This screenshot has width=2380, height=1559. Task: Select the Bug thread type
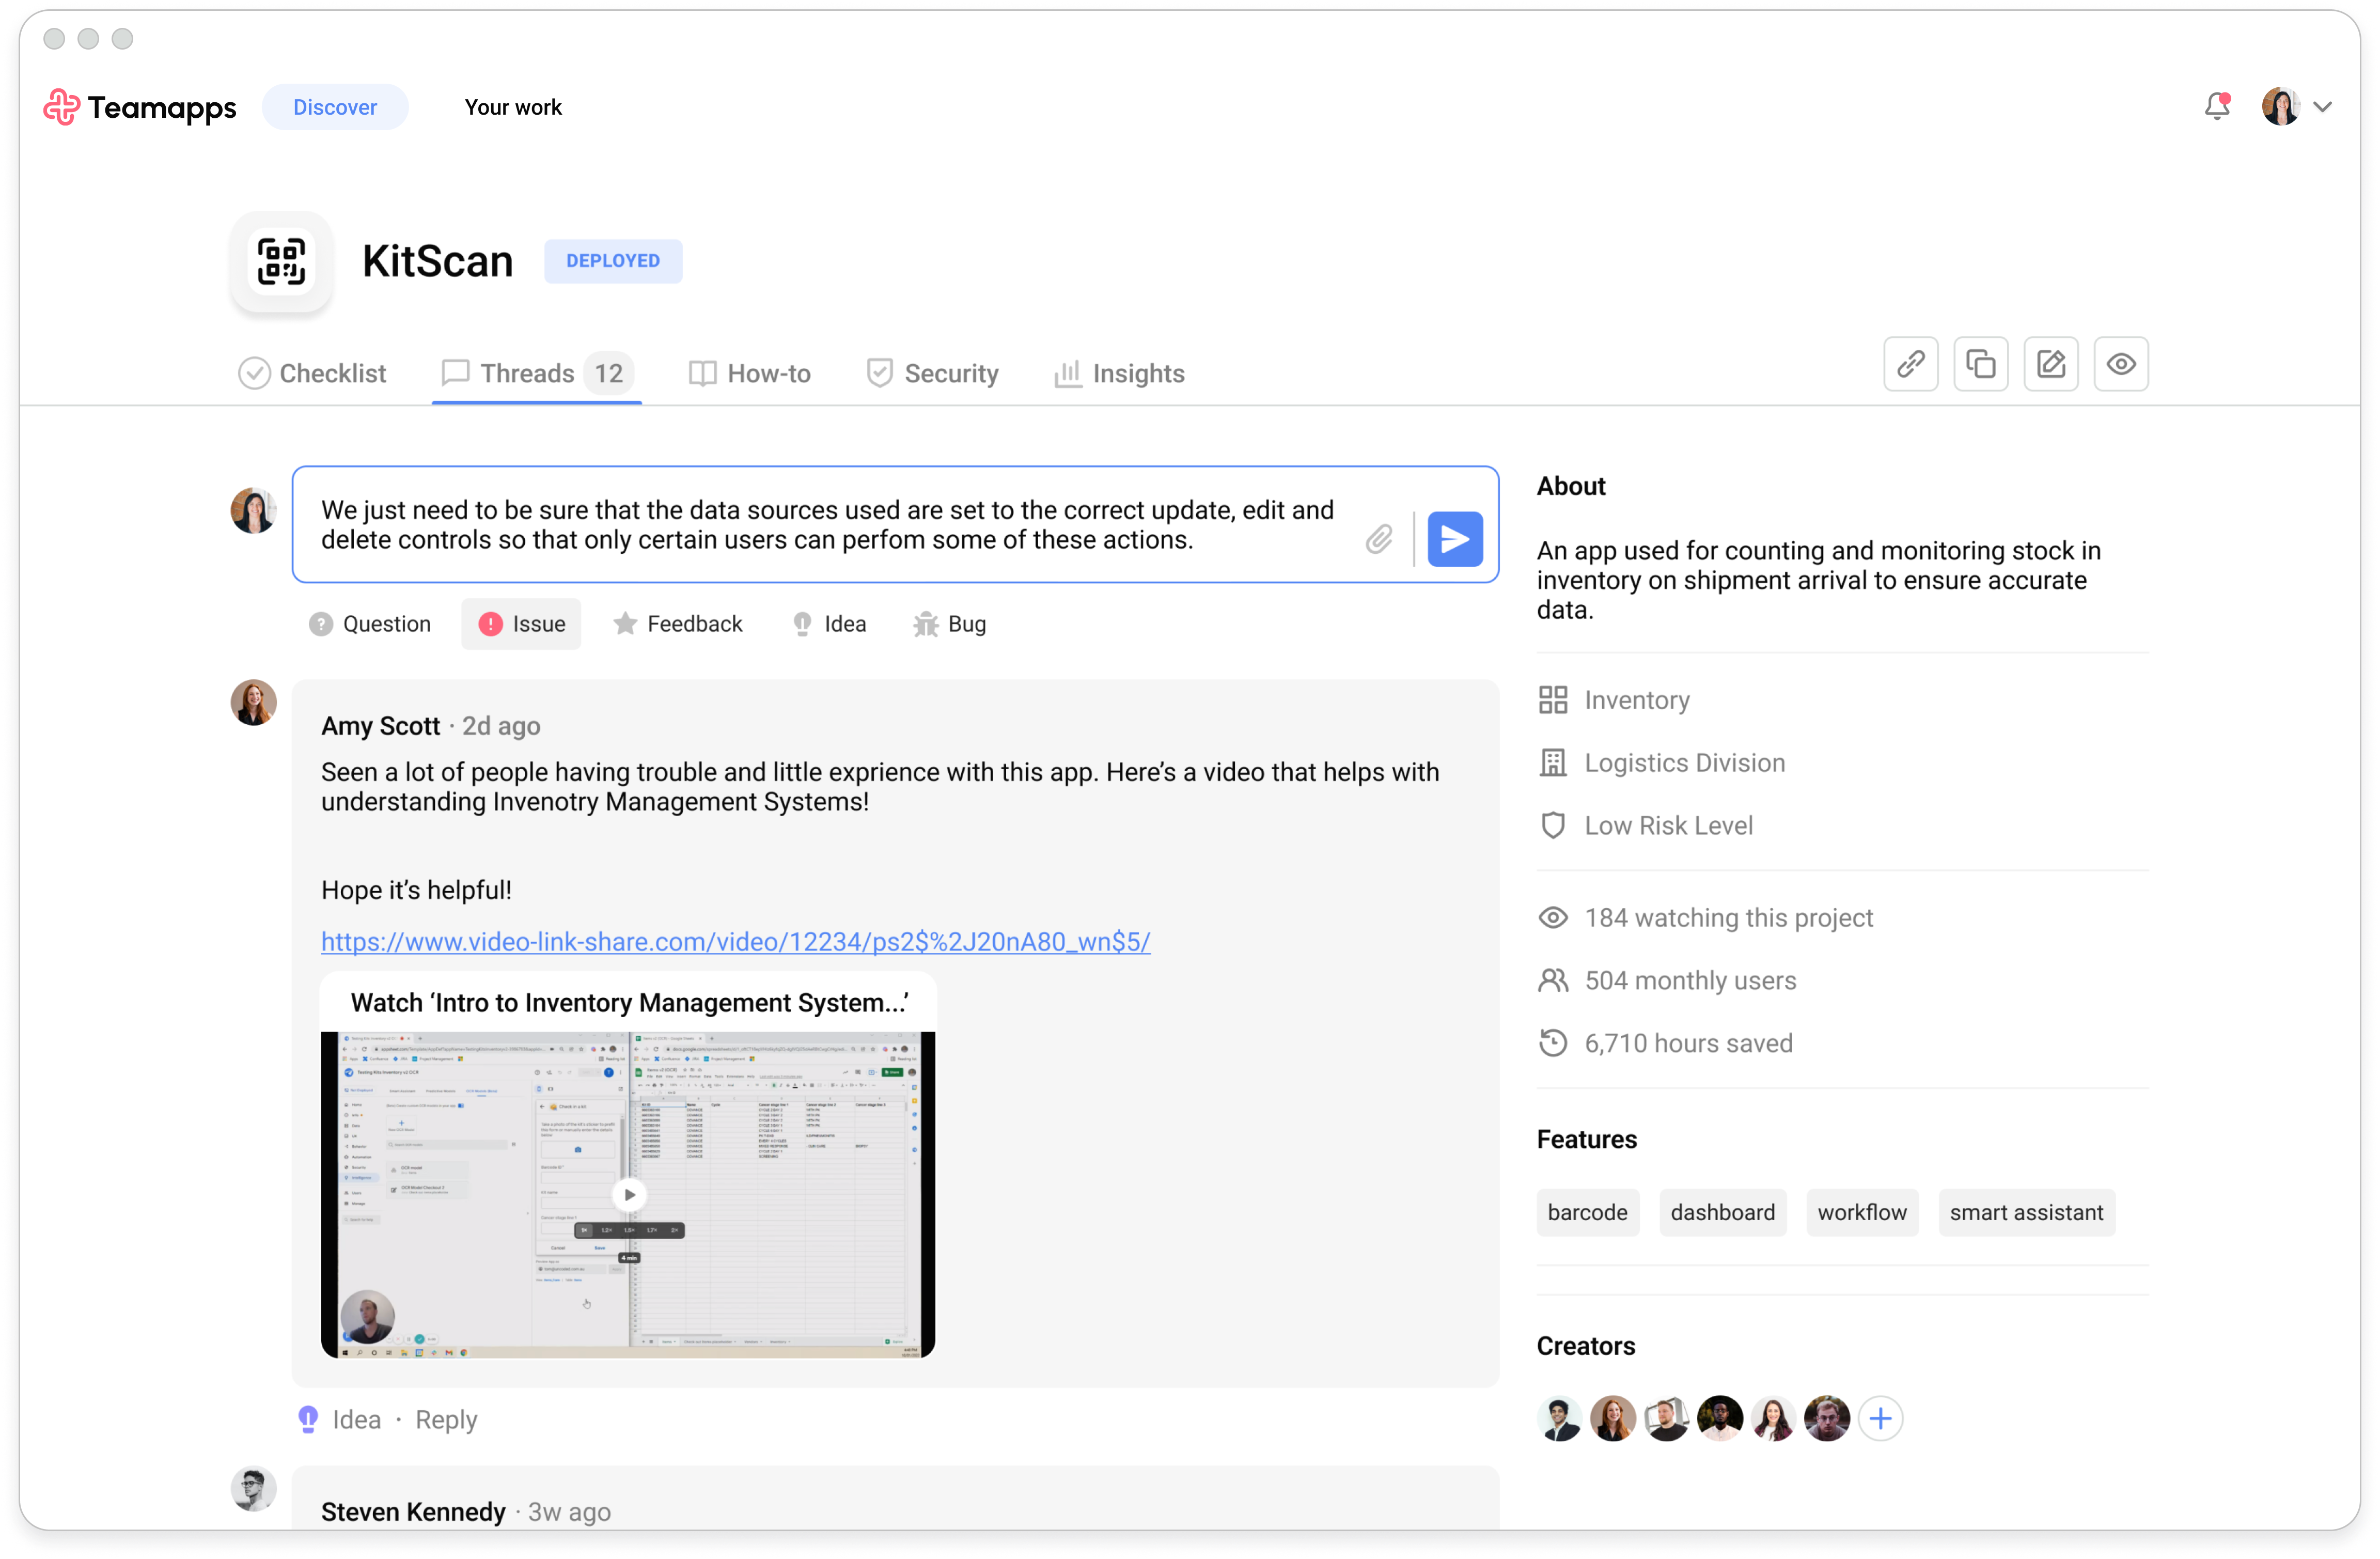(949, 624)
